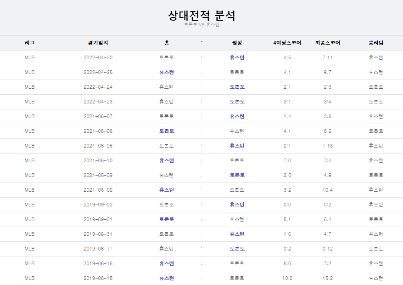Click 4-inning score 5:0
This screenshot has width=403, height=285.
click(x=287, y=264)
